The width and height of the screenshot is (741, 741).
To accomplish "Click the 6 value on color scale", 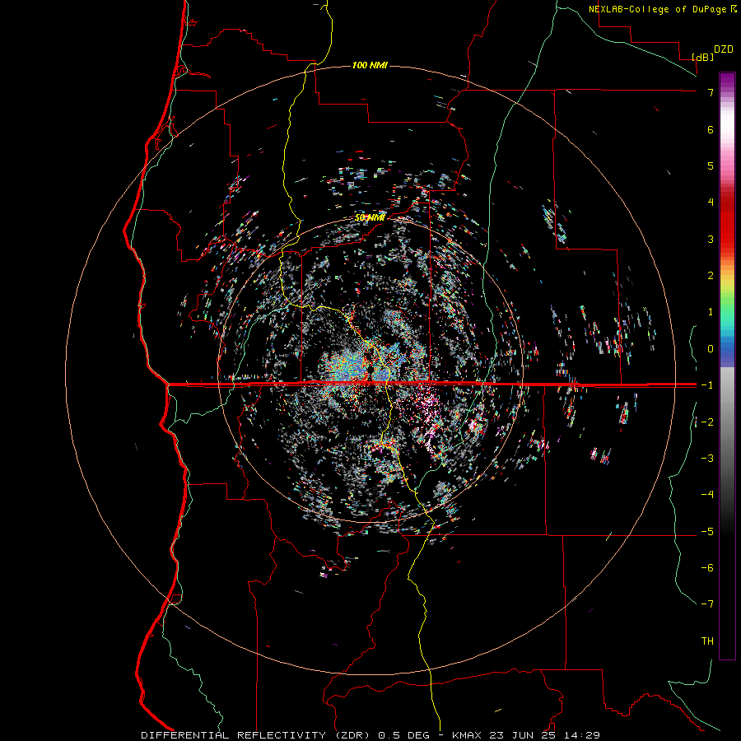I will click(x=711, y=129).
